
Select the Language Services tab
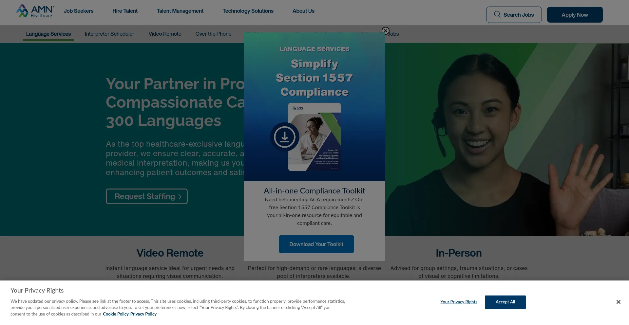48,34
